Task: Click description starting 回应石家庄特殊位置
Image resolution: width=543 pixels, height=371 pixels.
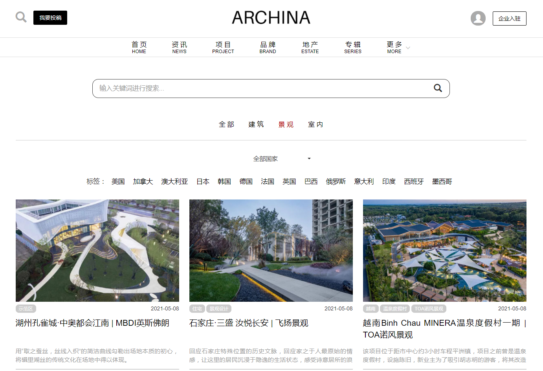Action: (271, 355)
